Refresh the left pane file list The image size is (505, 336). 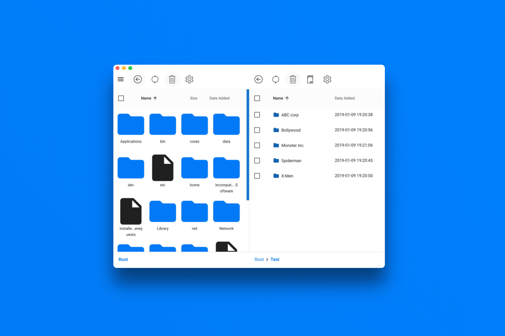point(155,79)
